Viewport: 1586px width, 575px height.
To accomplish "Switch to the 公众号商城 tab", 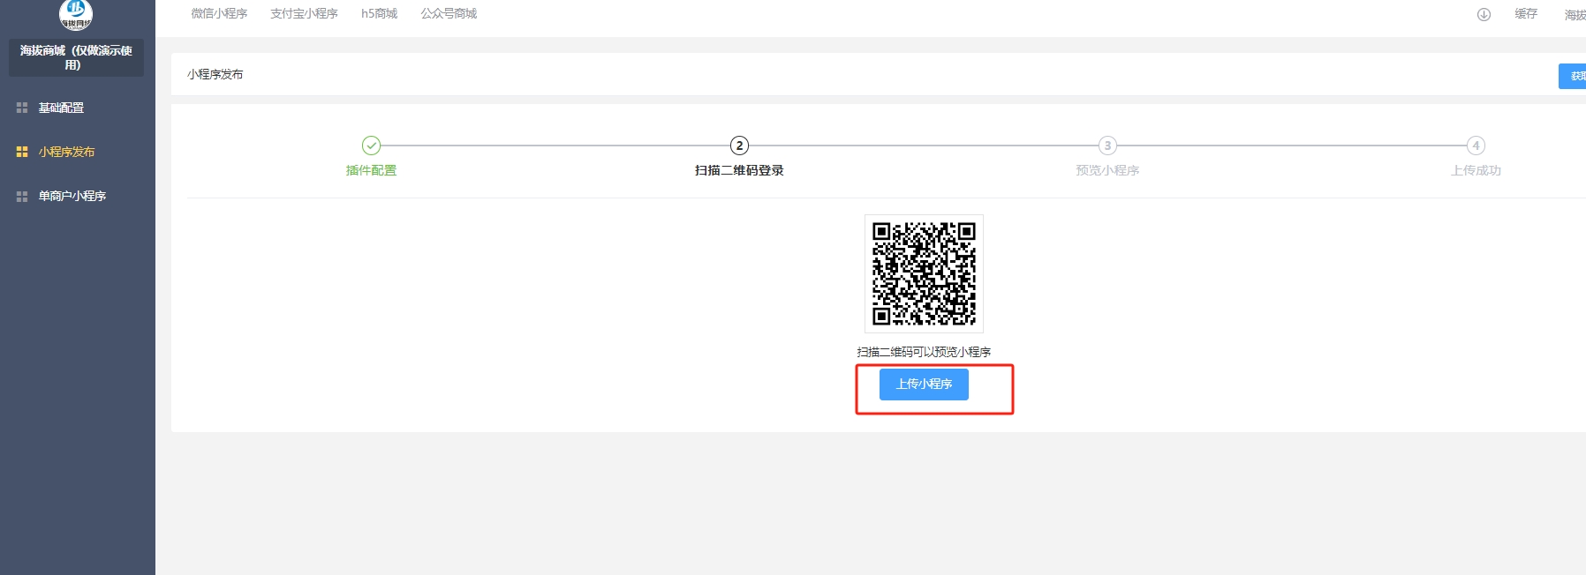I will coord(449,14).
